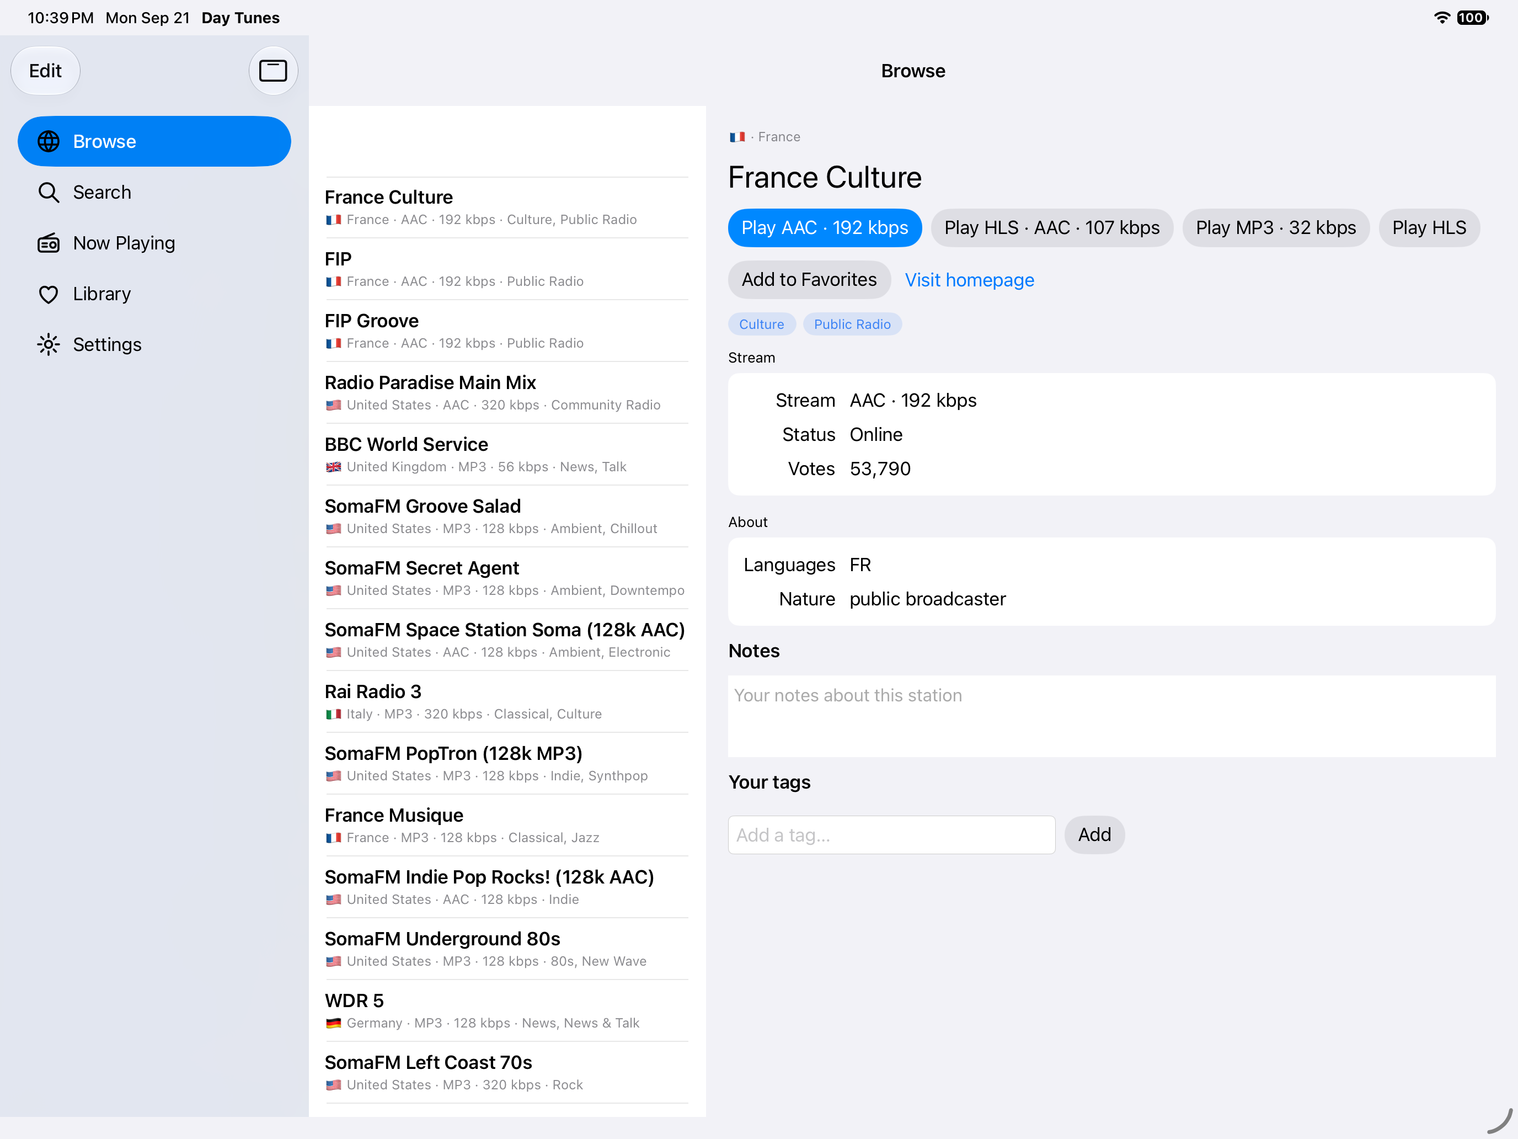Screen dimensions: 1518x1139
Task: Select the FIP station row
Action: [506, 269]
